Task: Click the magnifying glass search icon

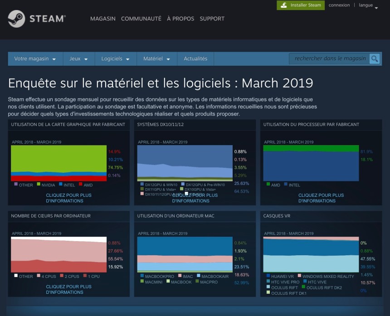Action: click(375, 58)
